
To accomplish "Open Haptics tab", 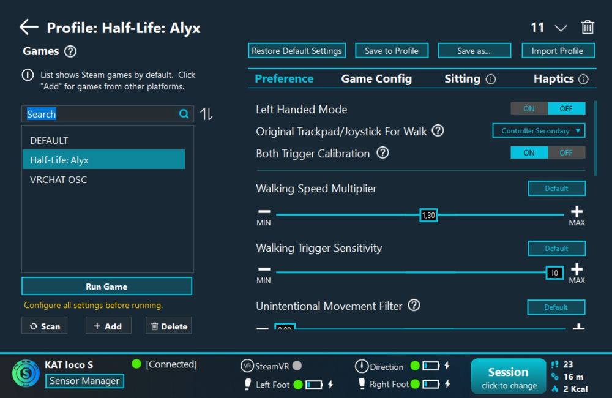I will pyautogui.click(x=553, y=78).
